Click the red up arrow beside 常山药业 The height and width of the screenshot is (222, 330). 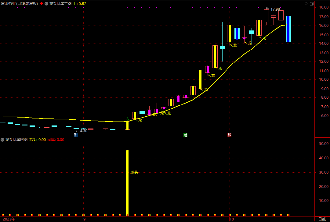click(42, 4)
